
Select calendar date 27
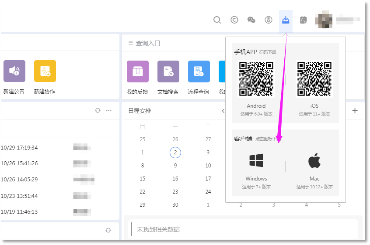(x=208, y=140)
